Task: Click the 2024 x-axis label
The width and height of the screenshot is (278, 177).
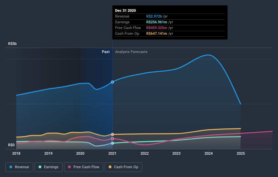Action: [209, 153]
